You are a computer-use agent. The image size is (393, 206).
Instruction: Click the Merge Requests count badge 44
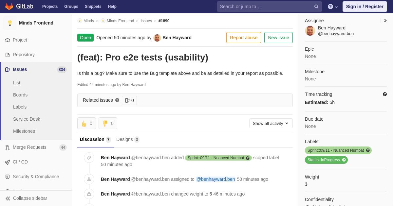pos(63,147)
